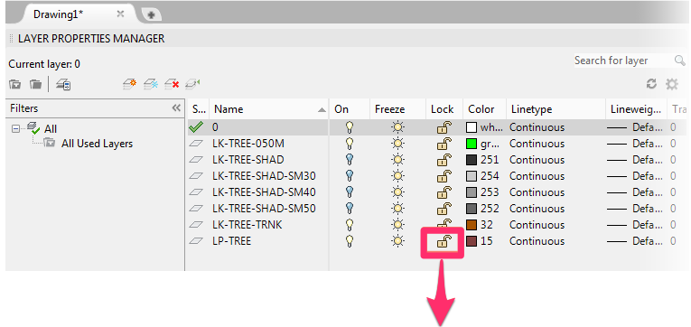Image resolution: width=691 pixels, height=327 pixels.
Task: Sort by Color column header
Action: coord(484,109)
